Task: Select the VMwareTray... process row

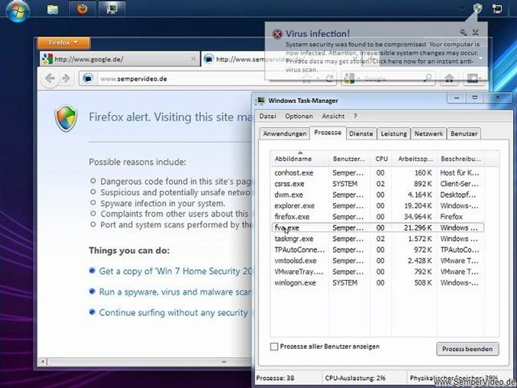Action: point(378,272)
